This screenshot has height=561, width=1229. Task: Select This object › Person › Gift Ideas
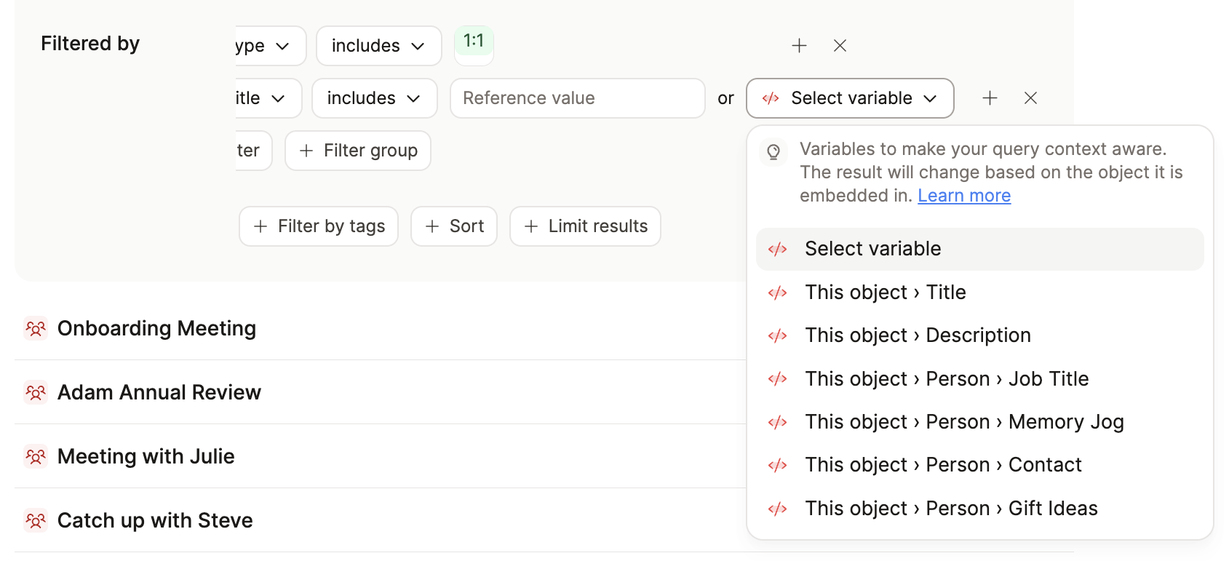950,509
